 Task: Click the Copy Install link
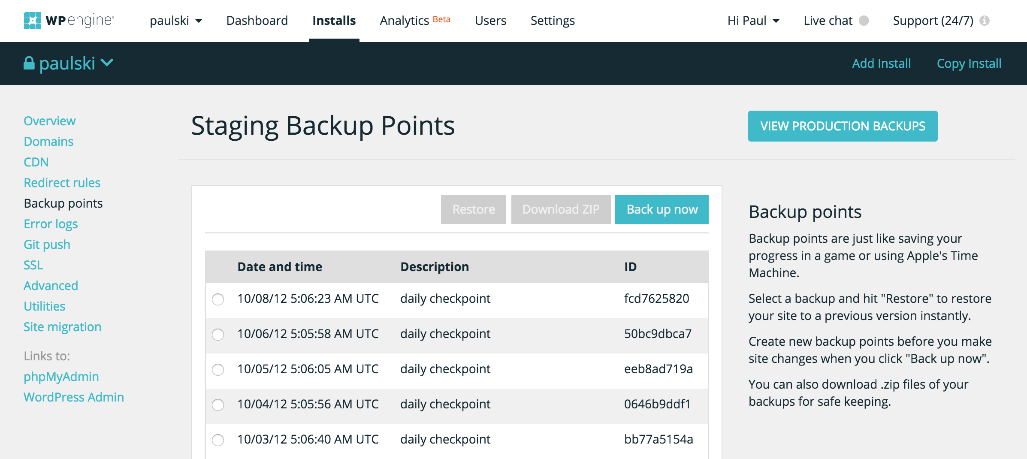969,63
